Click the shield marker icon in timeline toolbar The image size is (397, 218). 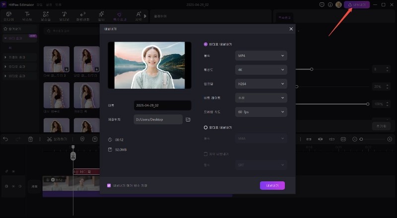(82, 139)
